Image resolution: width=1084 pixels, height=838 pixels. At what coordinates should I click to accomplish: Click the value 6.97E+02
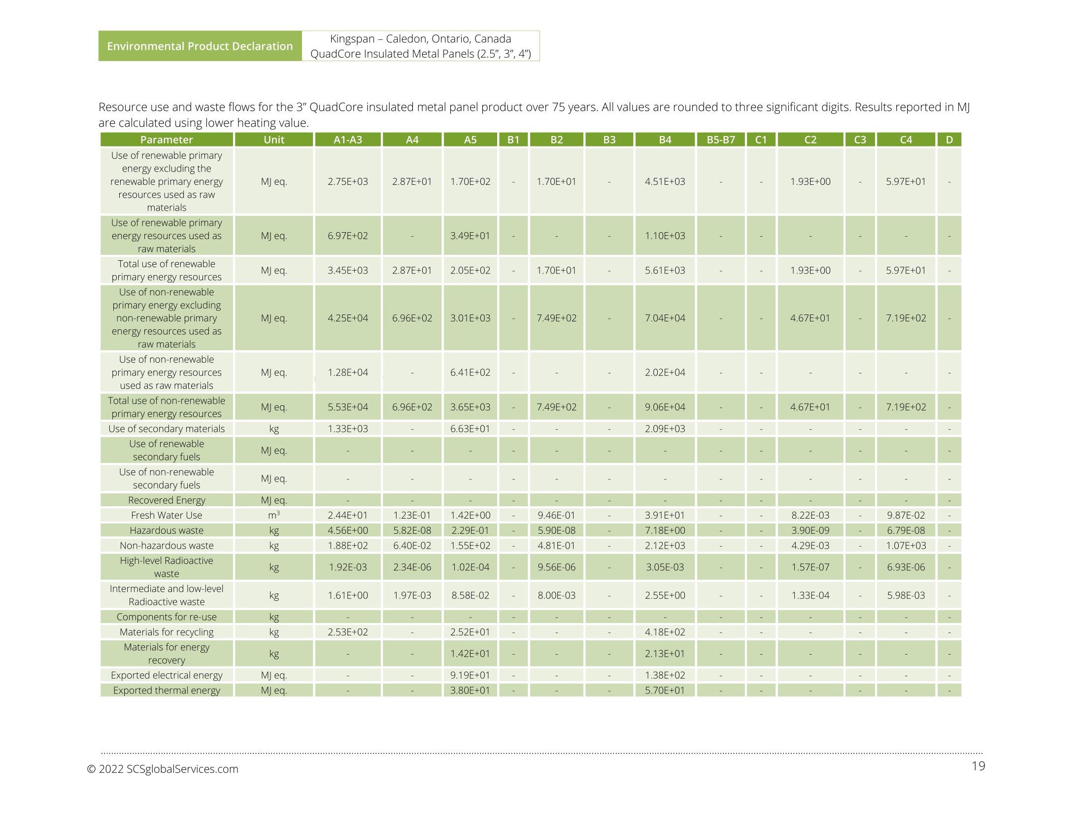pyautogui.click(x=347, y=235)
